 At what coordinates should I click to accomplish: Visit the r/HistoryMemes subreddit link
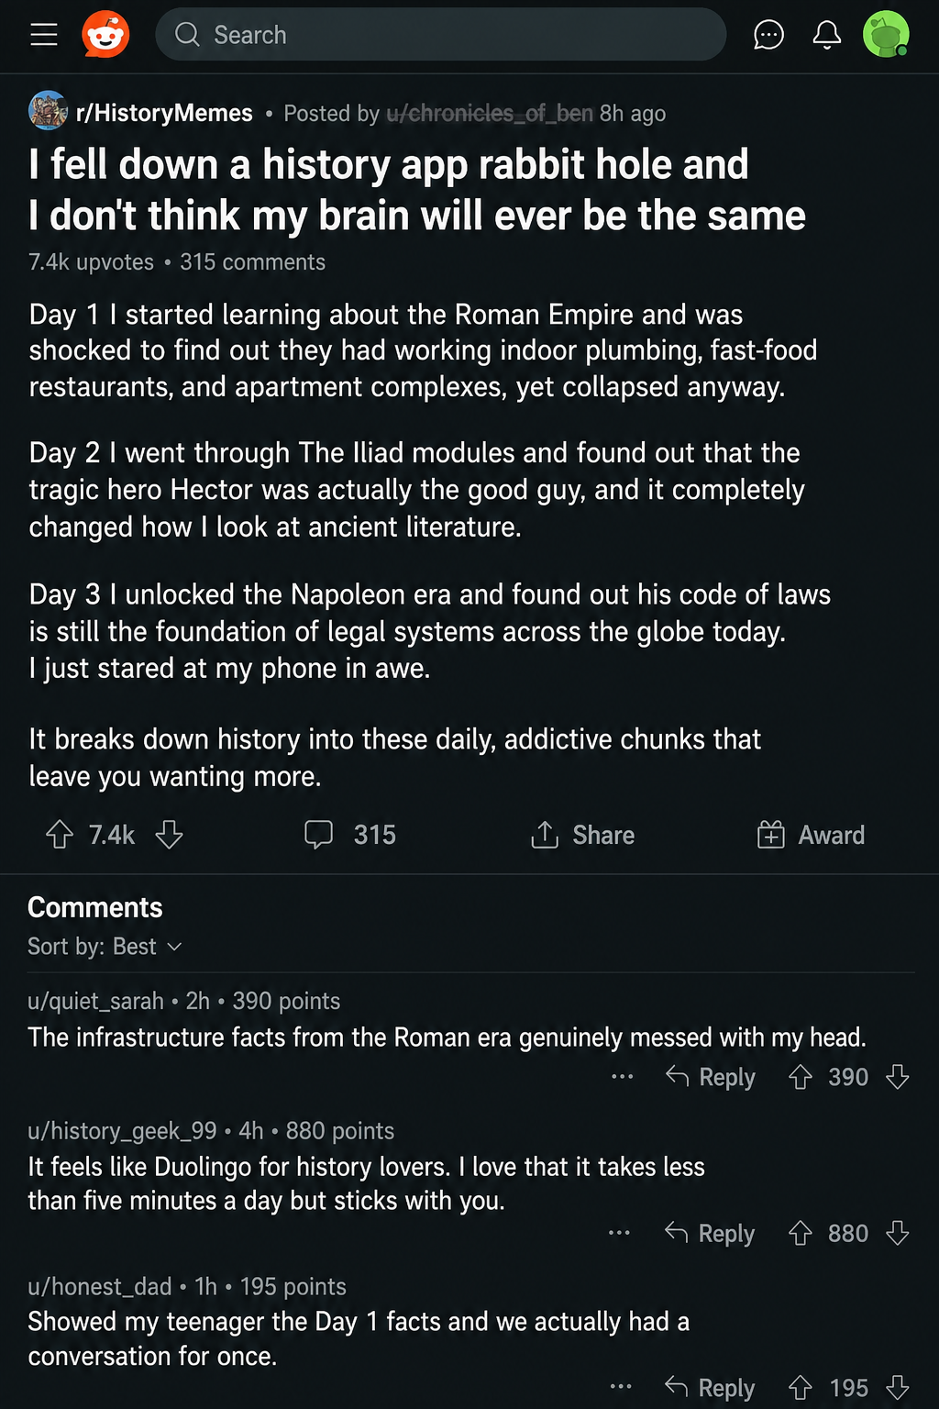tap(164, 113)
